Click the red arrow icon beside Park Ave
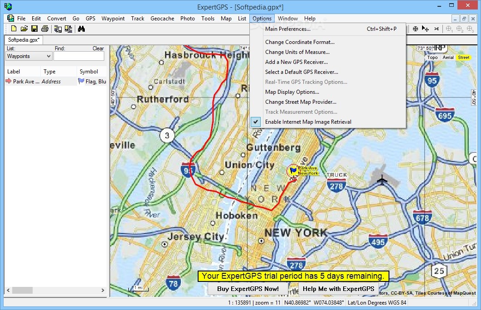 coord(9,81)
